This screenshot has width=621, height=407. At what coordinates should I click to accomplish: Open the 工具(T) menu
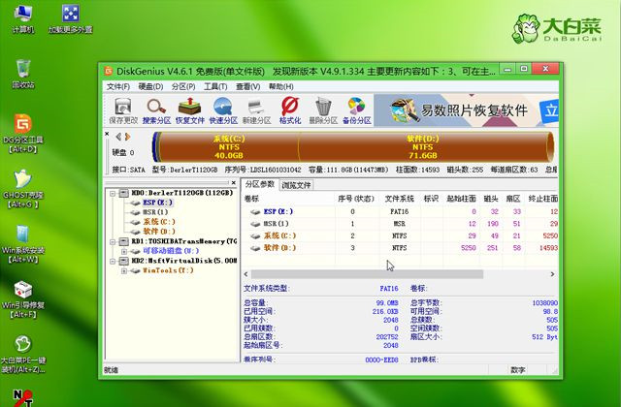point(215,86)
